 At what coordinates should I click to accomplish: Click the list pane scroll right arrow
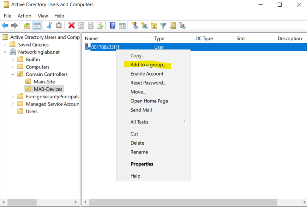click(304, 202)
